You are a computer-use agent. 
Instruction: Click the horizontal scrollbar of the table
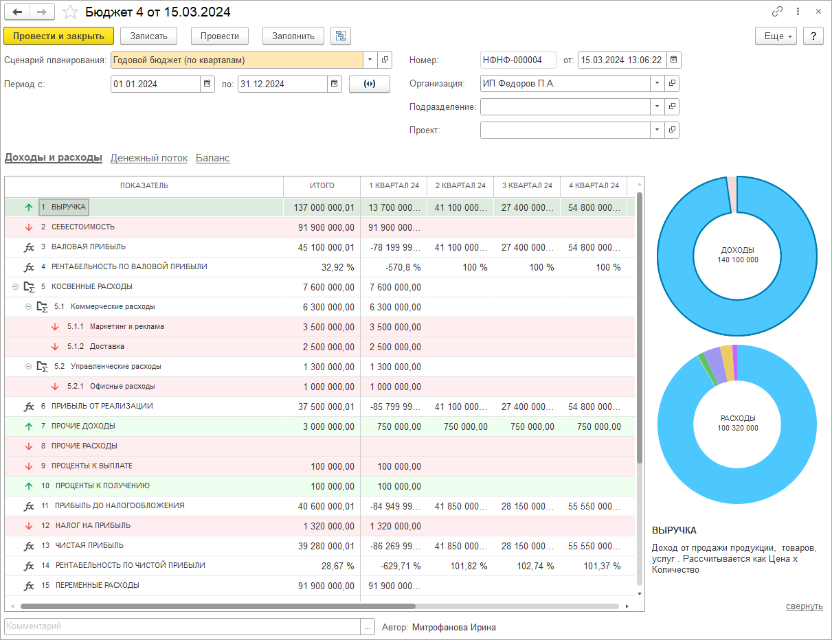pyautogui.click(x=218, y=606)
